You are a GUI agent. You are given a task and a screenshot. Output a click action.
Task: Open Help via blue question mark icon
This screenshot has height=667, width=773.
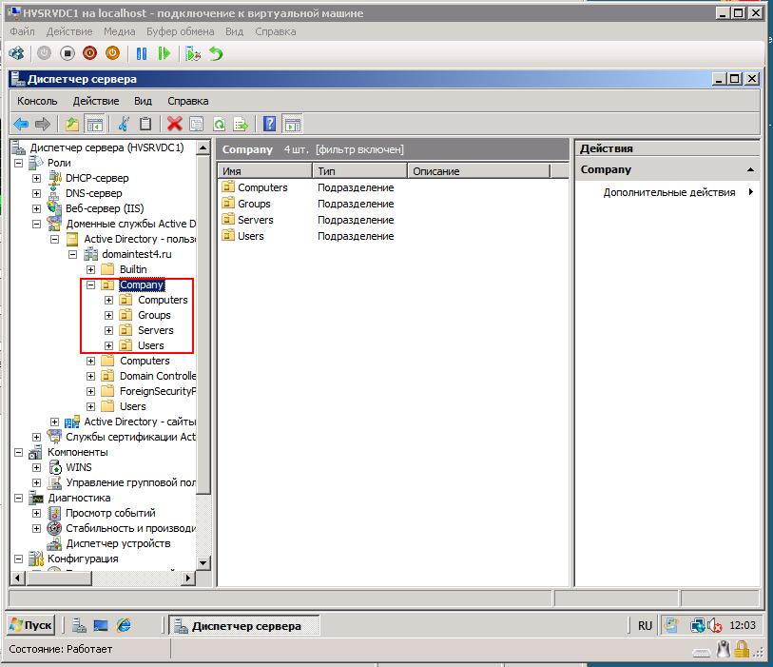270,124
